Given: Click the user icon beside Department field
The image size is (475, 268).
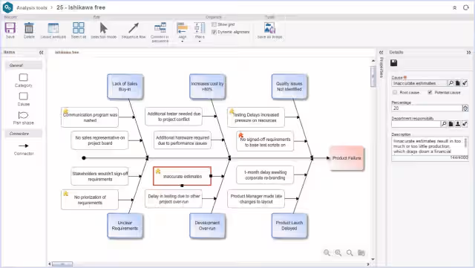Looking at the screenshot, I should pyautogui.click(x=458, y=124).
